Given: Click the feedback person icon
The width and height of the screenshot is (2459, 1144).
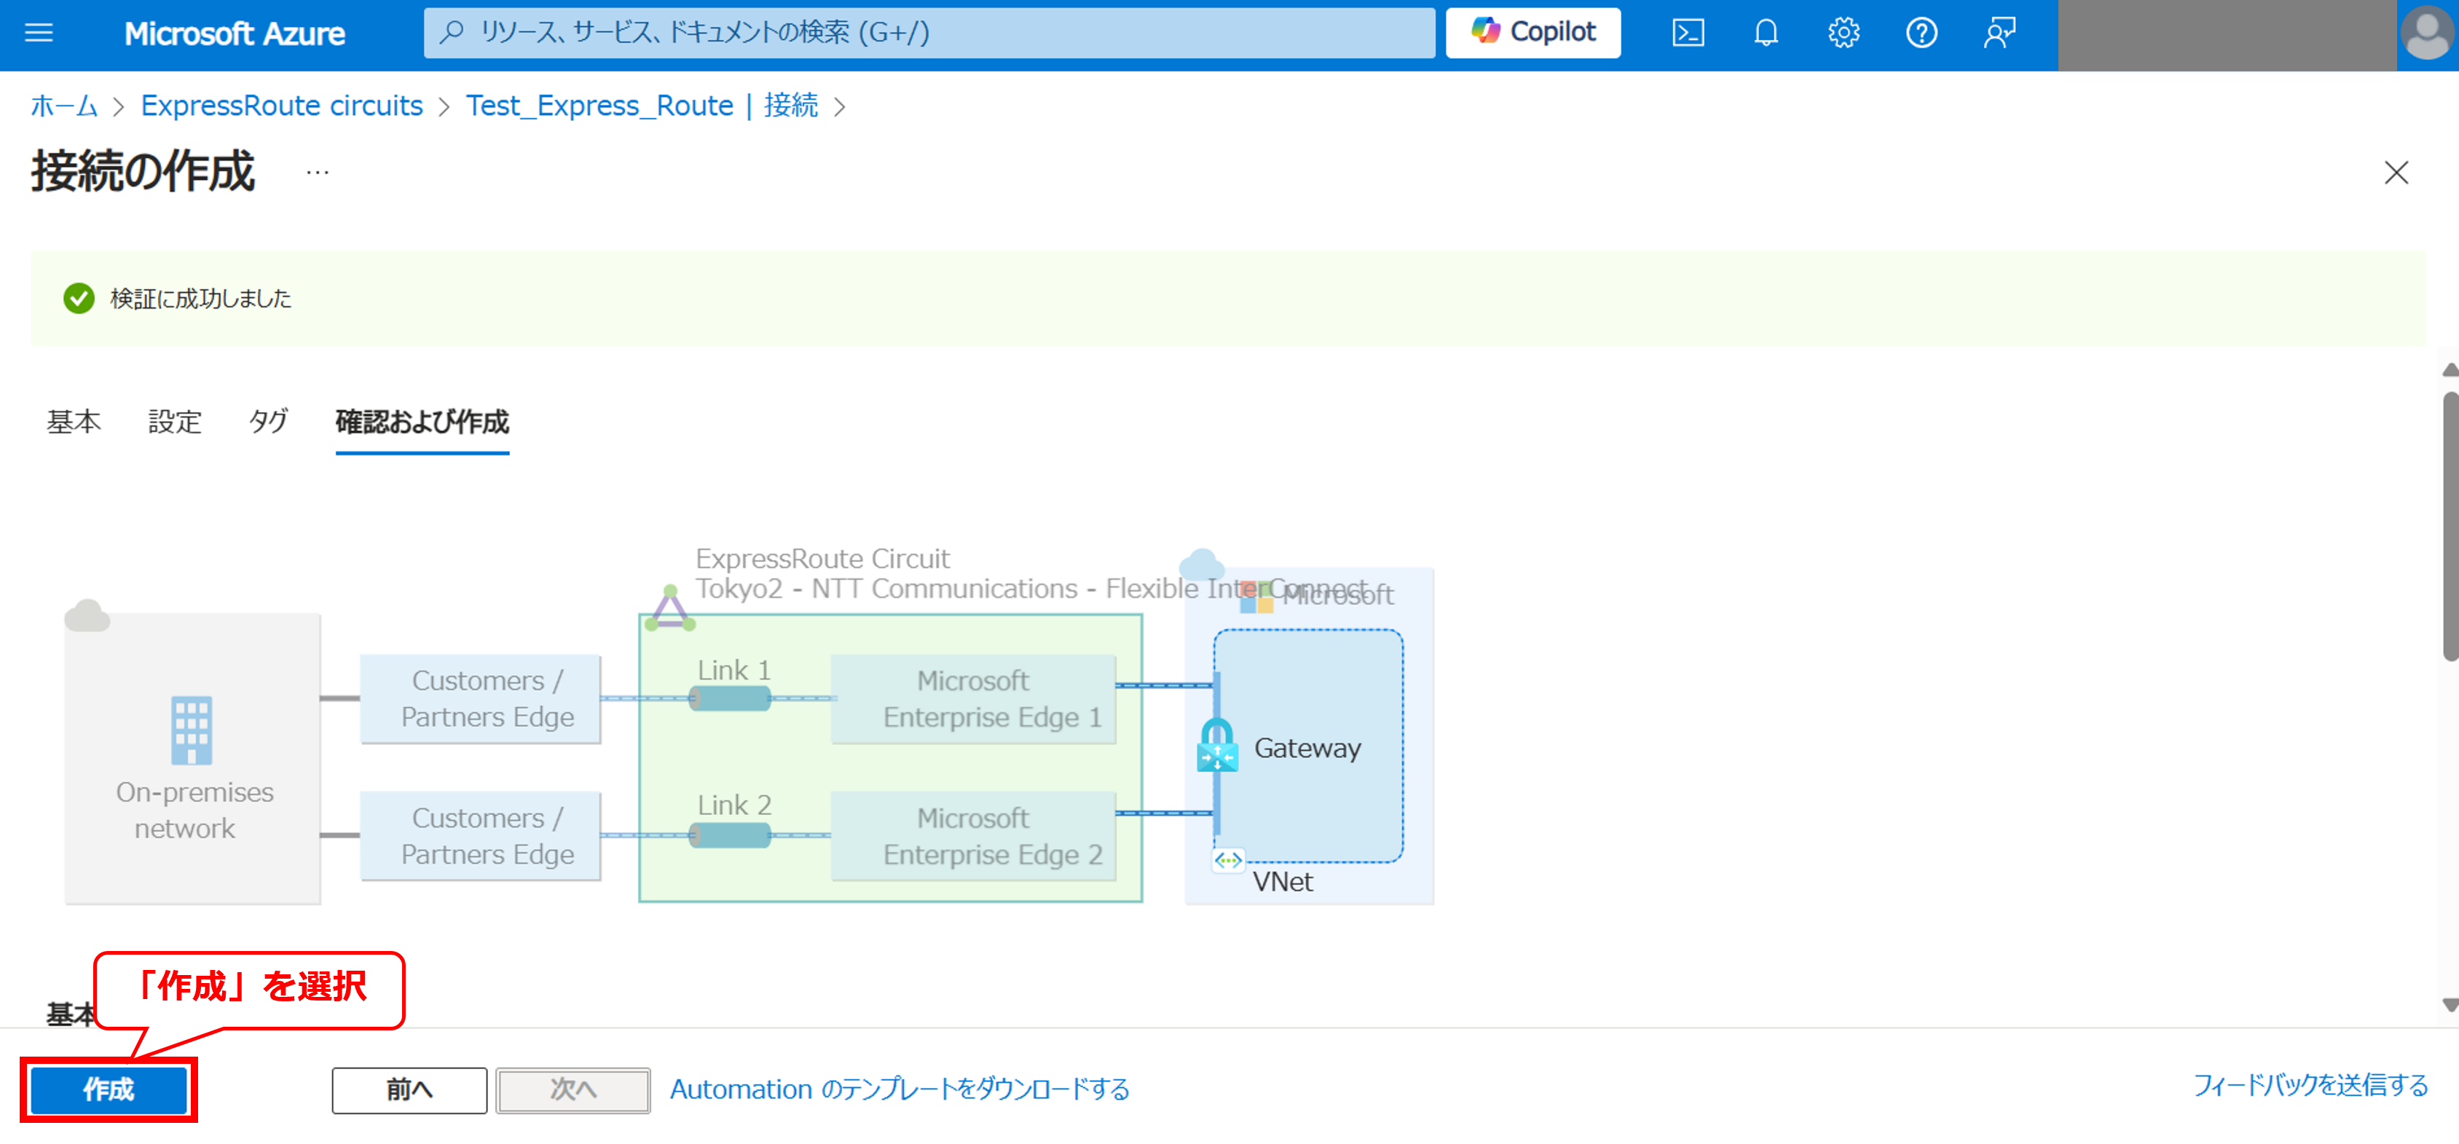Looking at the screenshot, I should click(1999, 33).
